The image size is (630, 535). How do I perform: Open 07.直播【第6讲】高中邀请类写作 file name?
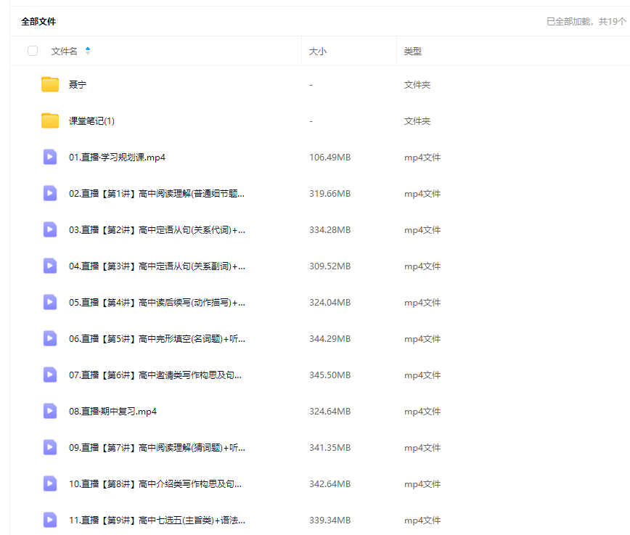[155, 375]
